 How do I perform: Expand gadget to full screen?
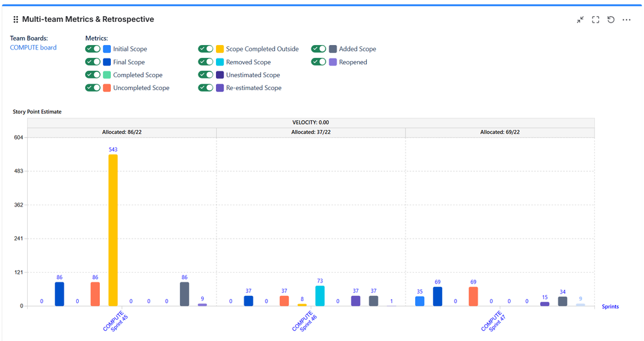coord(596,20)
